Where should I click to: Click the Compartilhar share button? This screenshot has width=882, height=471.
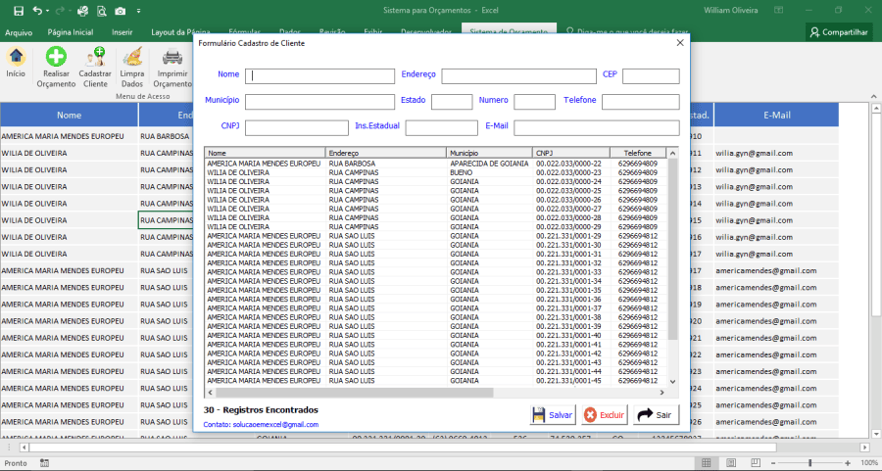point(839,32)
